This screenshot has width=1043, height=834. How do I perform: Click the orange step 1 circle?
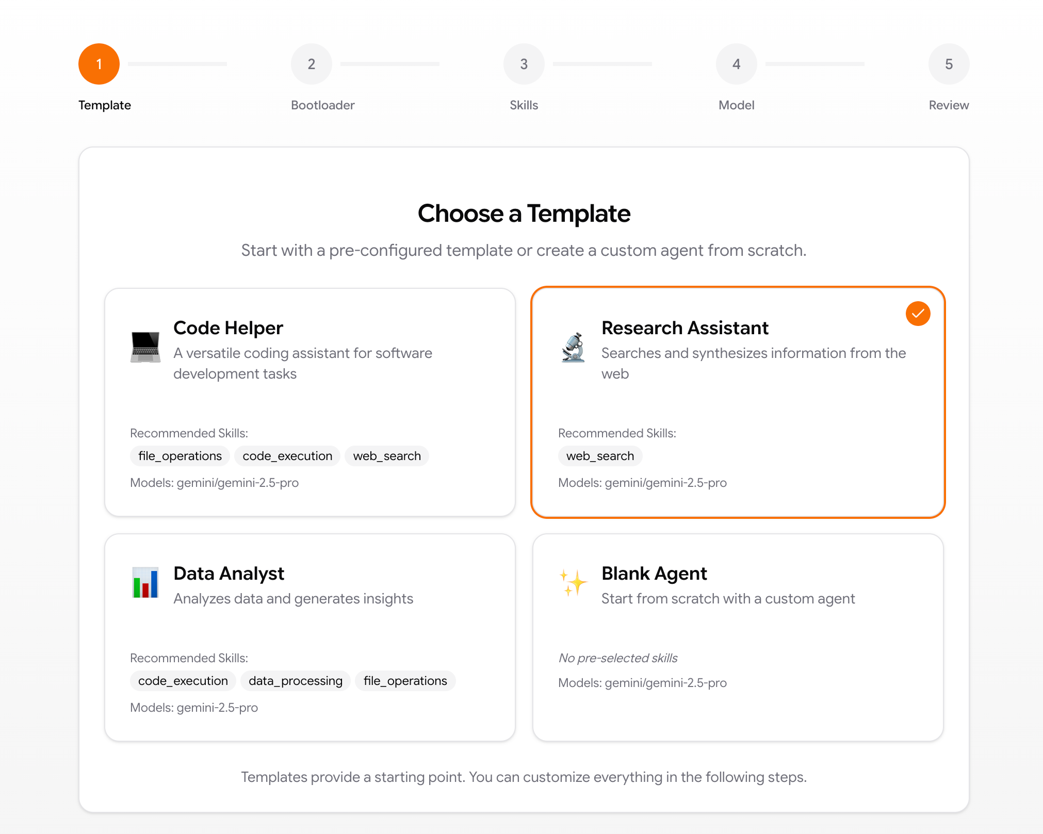coord(99,64)
